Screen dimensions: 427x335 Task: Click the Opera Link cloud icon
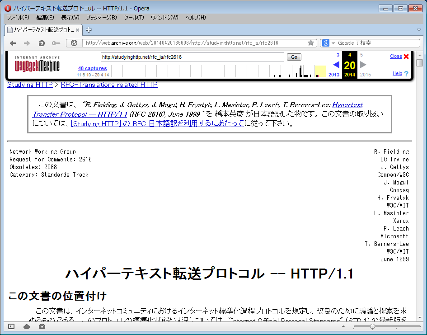point(26,326)
